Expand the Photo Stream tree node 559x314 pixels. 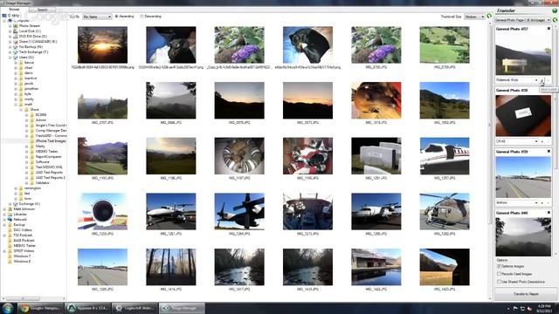pyautogui.click(x=10, y=26)
